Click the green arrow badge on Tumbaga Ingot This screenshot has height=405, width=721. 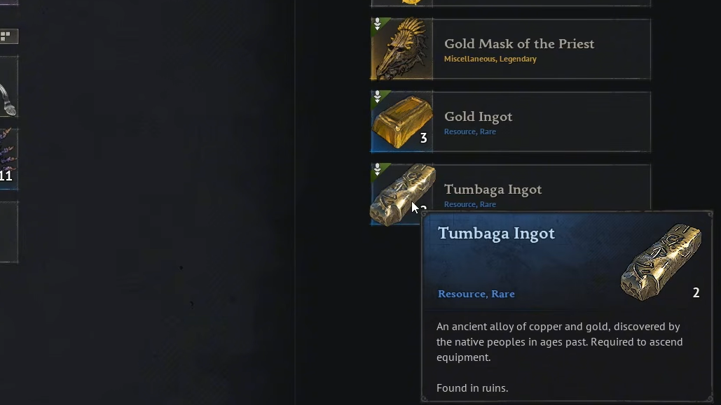coord(378,169)
